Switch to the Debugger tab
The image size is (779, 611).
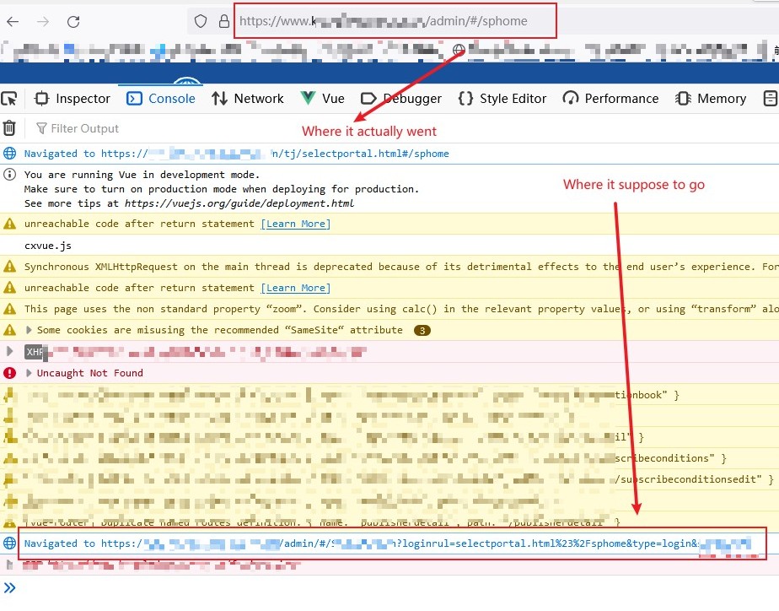pos(401,99)
